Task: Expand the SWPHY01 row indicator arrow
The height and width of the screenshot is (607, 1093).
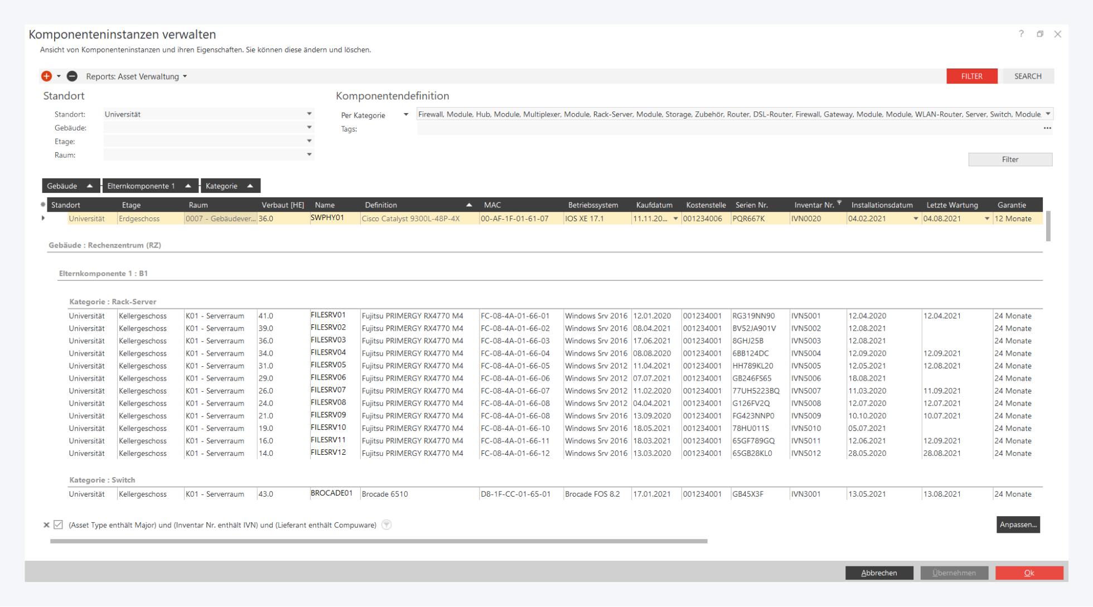Action: [43, 218]
